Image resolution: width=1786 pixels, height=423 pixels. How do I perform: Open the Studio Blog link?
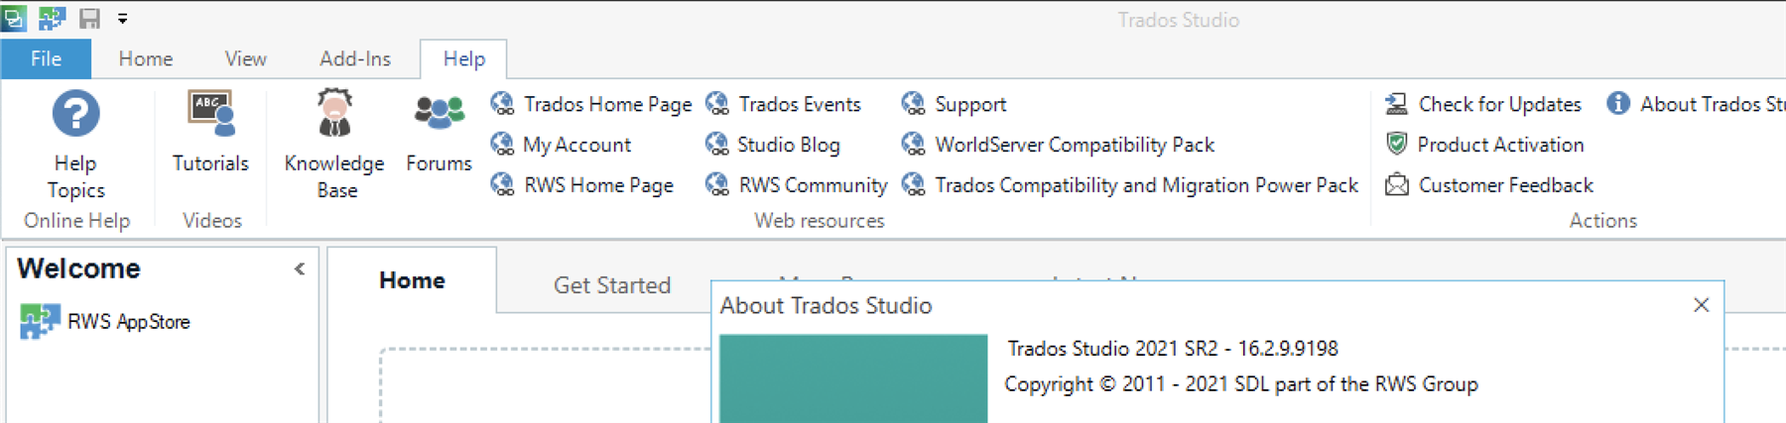pyautogui.click(x=773, y=145)
